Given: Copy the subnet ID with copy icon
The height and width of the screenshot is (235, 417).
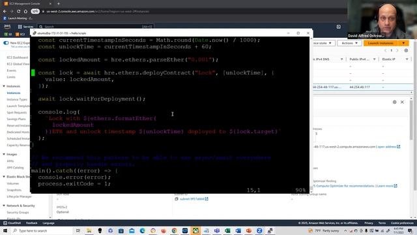Looking at the screenshot, I should [177, 199].
